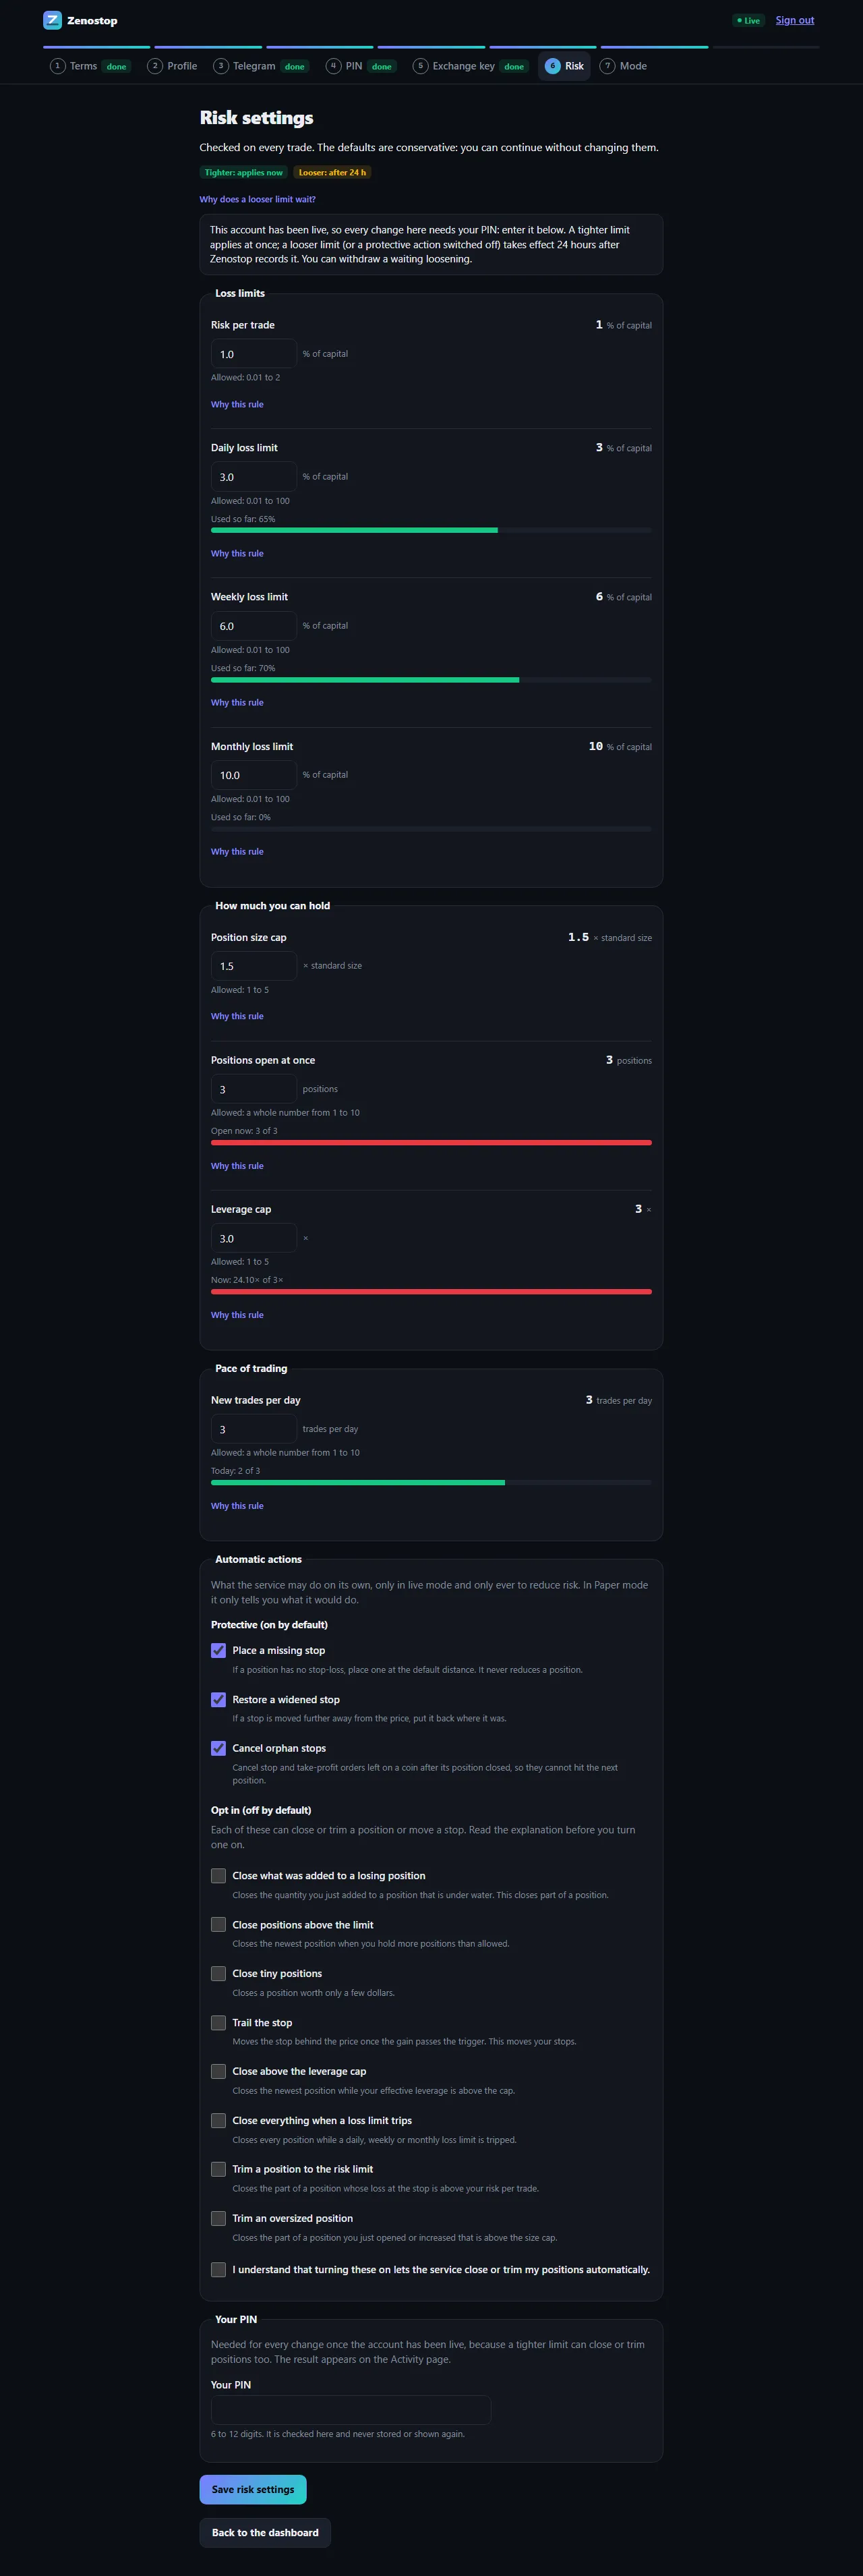Expand 'Why this rule' under Leverage cap
Viewport: 863px width, 2576px height.
click(x=237, y=1315)
